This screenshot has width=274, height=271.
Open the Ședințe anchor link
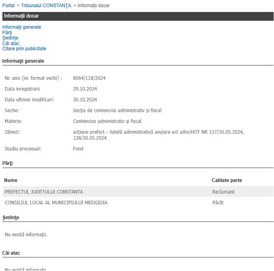[10, 38]
